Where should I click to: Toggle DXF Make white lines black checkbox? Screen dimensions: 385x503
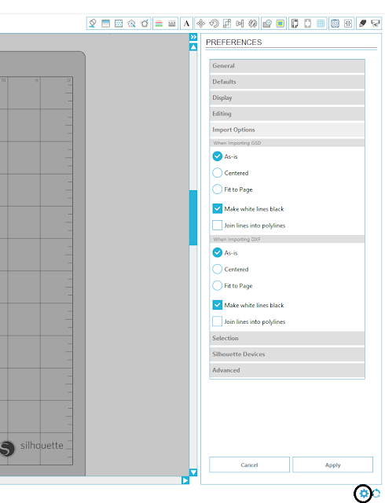217,305
